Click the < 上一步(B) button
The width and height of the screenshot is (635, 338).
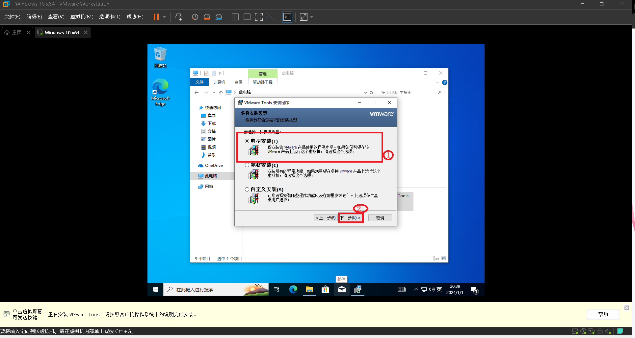coord(326,218)
